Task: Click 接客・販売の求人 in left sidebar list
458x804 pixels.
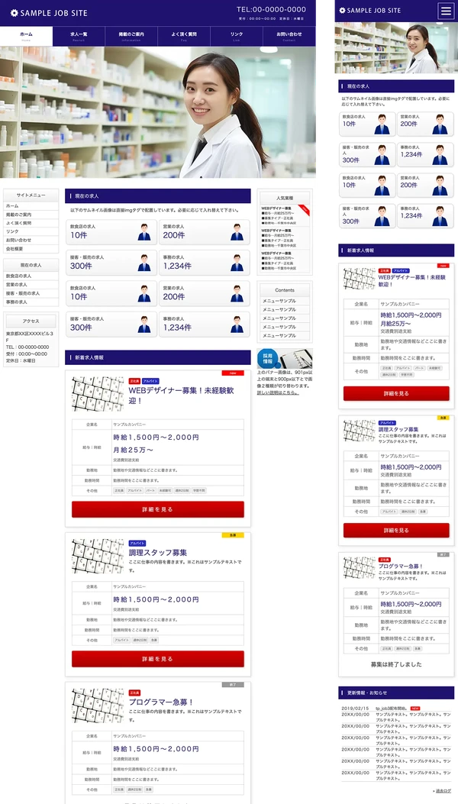Action: pyautogui.click(x=31, y=293)
